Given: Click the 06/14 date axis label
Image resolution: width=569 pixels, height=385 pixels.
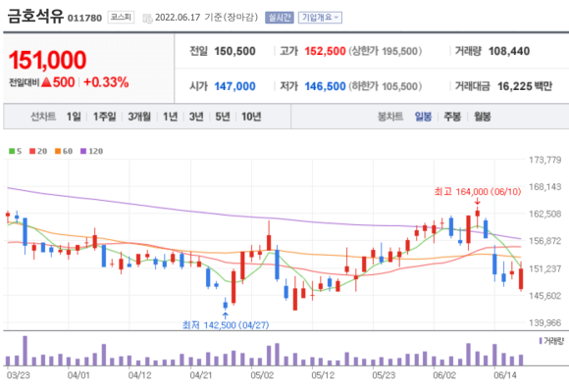Looking at the screenshot, I should click(505, 375).
